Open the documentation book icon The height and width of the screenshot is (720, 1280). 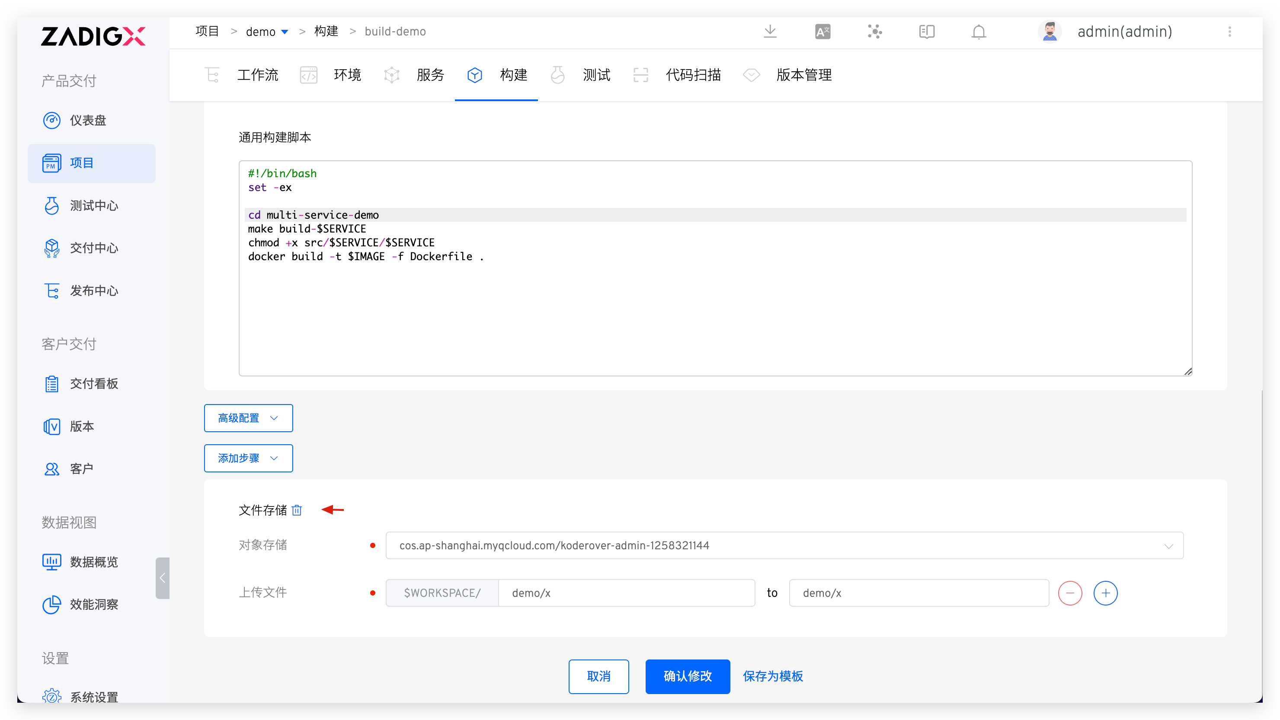click(x=926, y=32)
